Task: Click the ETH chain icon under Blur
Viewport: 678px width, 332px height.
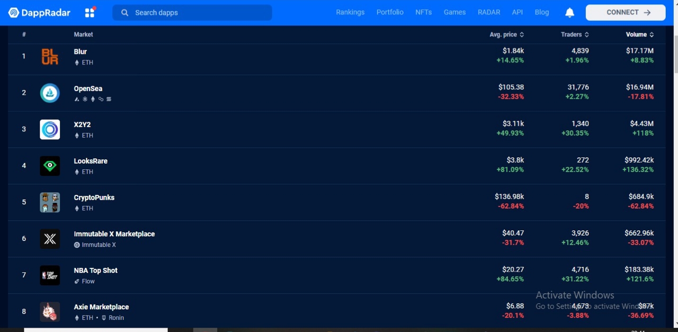Action: point(77,62)
